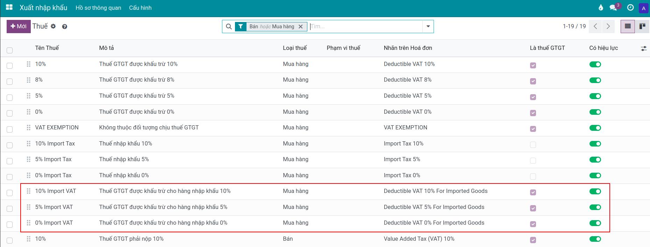
Task: Select all rows with header checkbox
Action: (x=10, y=50)
